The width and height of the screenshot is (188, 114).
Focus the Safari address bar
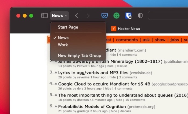168,16
